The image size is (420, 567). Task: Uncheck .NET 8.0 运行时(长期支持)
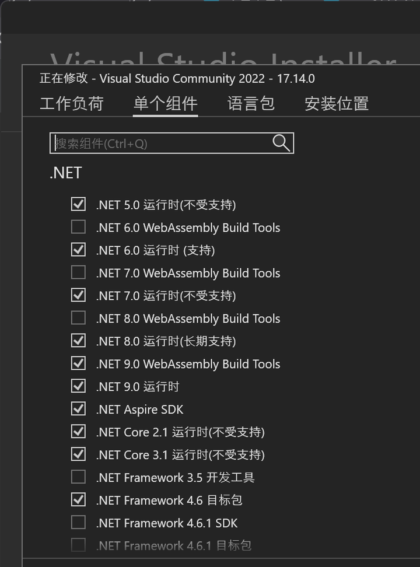(78, 340)
